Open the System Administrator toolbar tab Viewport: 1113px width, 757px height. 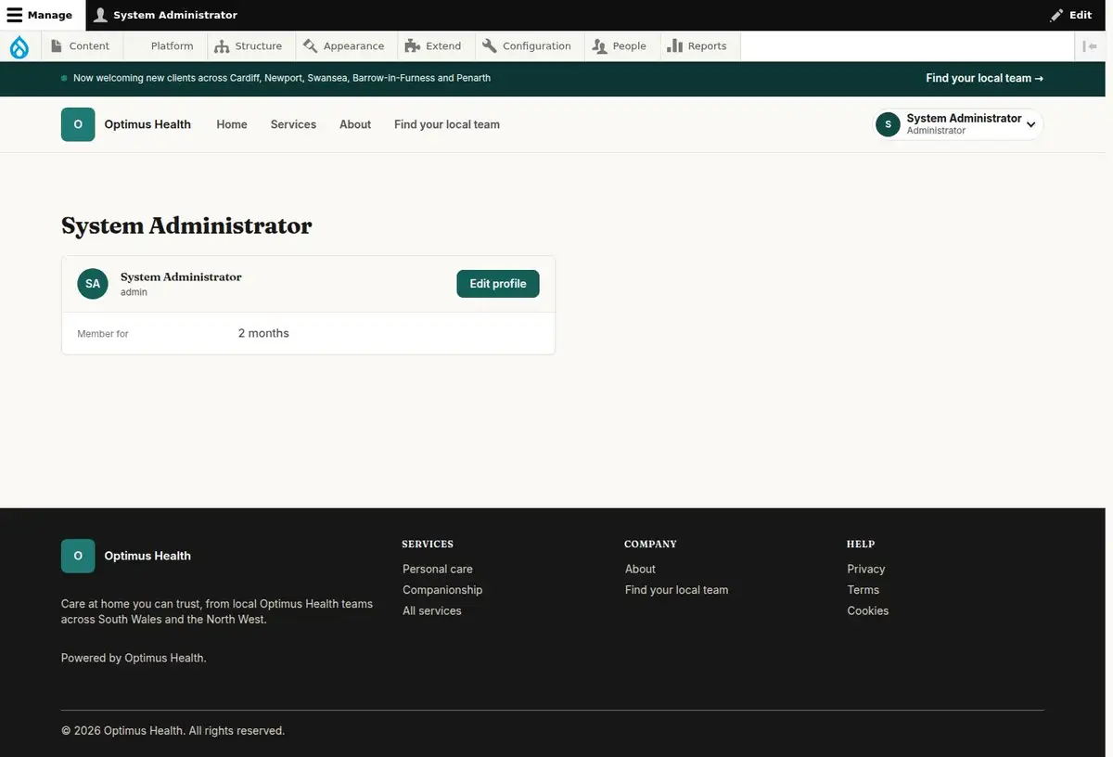166,15
